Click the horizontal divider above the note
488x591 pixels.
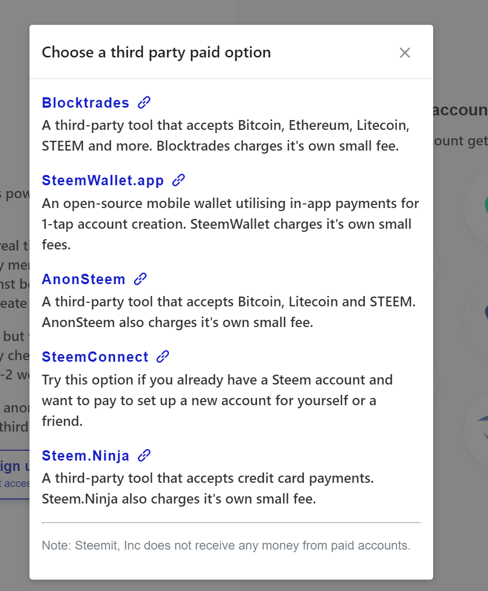(231, 523)
